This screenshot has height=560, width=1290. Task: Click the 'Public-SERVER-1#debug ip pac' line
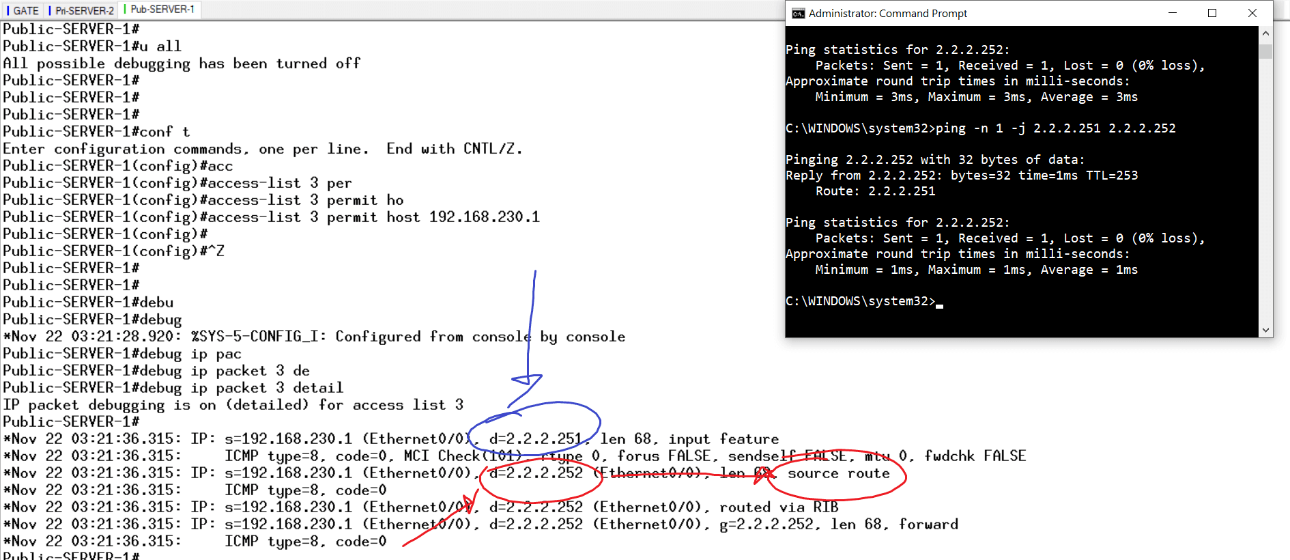[x=122, y=354]
